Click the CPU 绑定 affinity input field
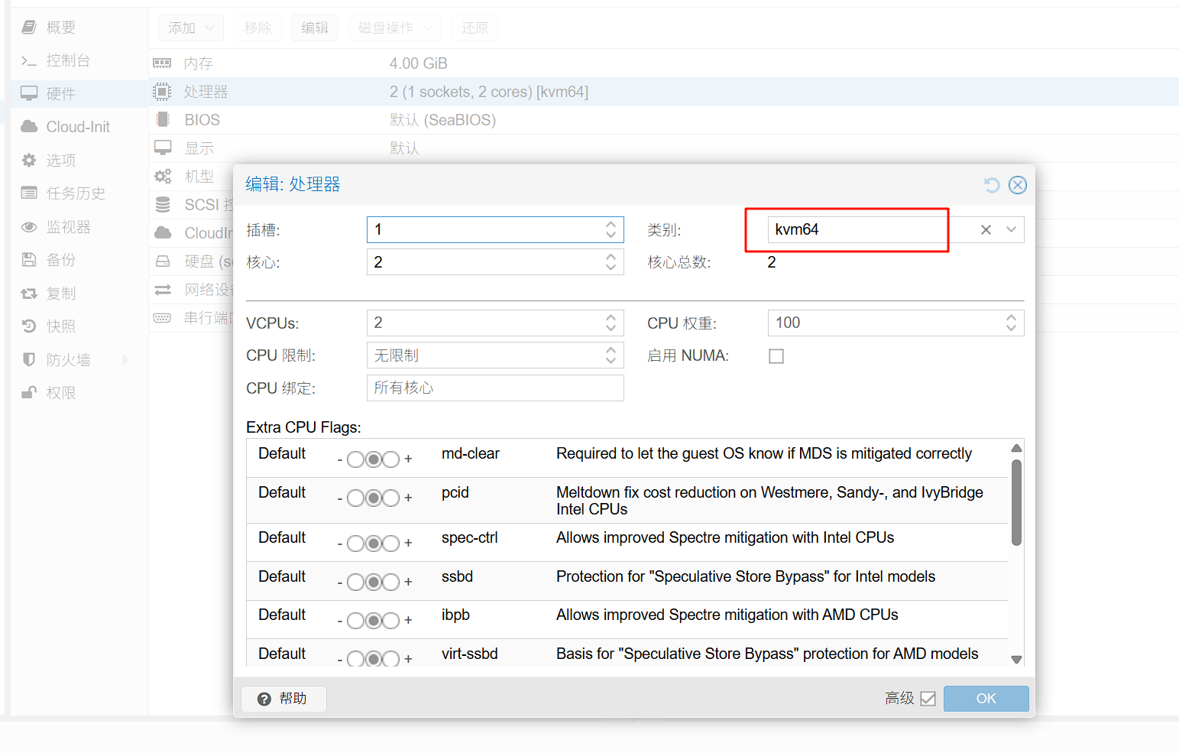Viewport: 1179px width, 753px height. point(495,388)
